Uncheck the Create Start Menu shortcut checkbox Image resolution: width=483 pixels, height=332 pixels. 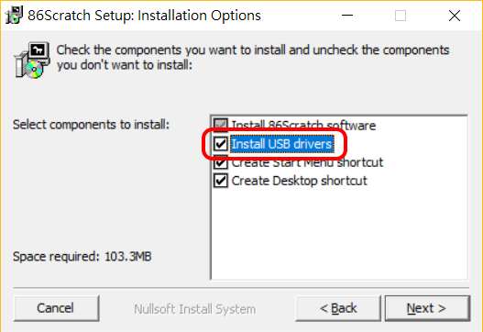pyautogui.click(x=221, y=163)
